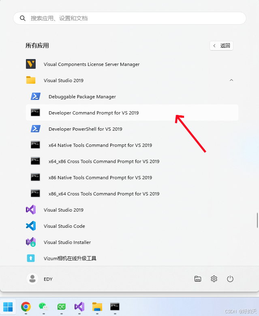Open x64_x86 Cross Tools Command Prompt entry
259x316 pixels.
132,161
